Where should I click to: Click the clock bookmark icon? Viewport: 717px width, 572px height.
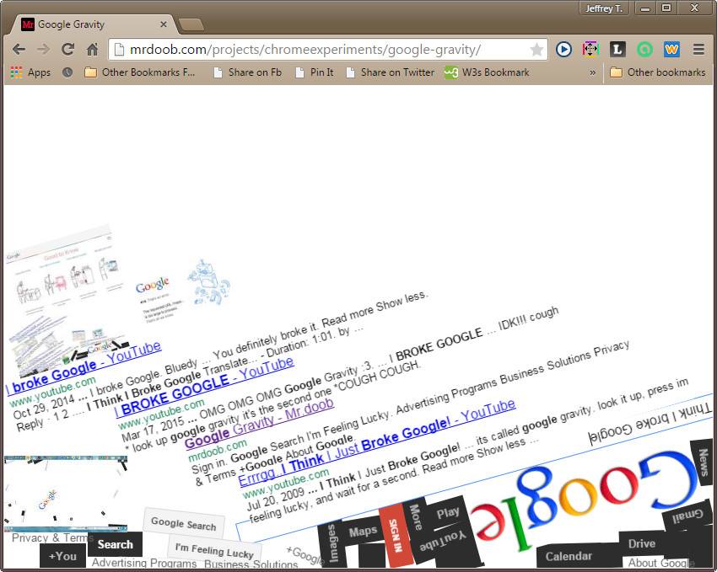(x=67, y=72)
